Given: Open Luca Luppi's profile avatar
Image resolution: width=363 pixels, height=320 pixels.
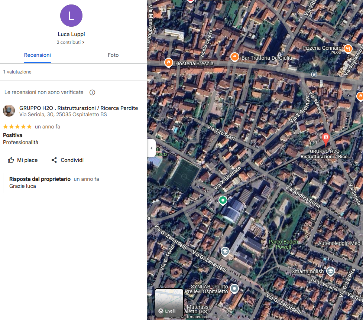Looking at the screenshot, I should coord(71,16).
